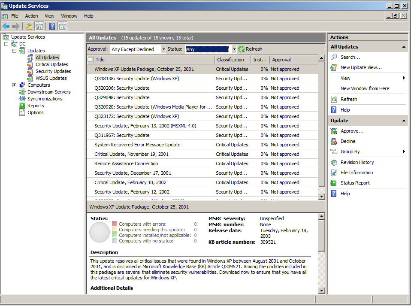Select Critical Updates in the tree

tap(52, 64)
